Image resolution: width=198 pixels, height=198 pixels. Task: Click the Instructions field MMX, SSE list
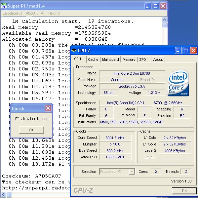pos(145,122)
